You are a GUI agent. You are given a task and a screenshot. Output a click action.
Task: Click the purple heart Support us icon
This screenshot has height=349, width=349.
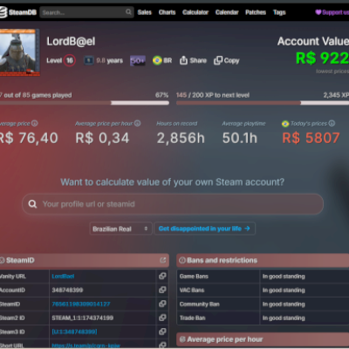pyautogui.click(x=318, y=12)
